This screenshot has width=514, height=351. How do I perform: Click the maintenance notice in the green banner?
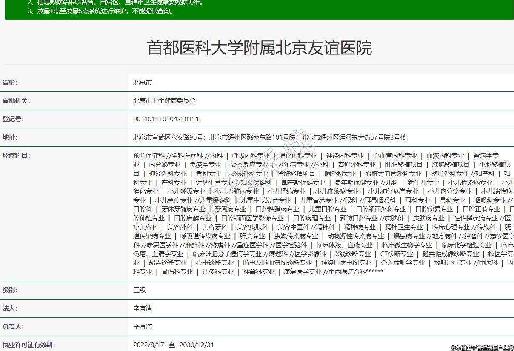[x=100, y=11]
